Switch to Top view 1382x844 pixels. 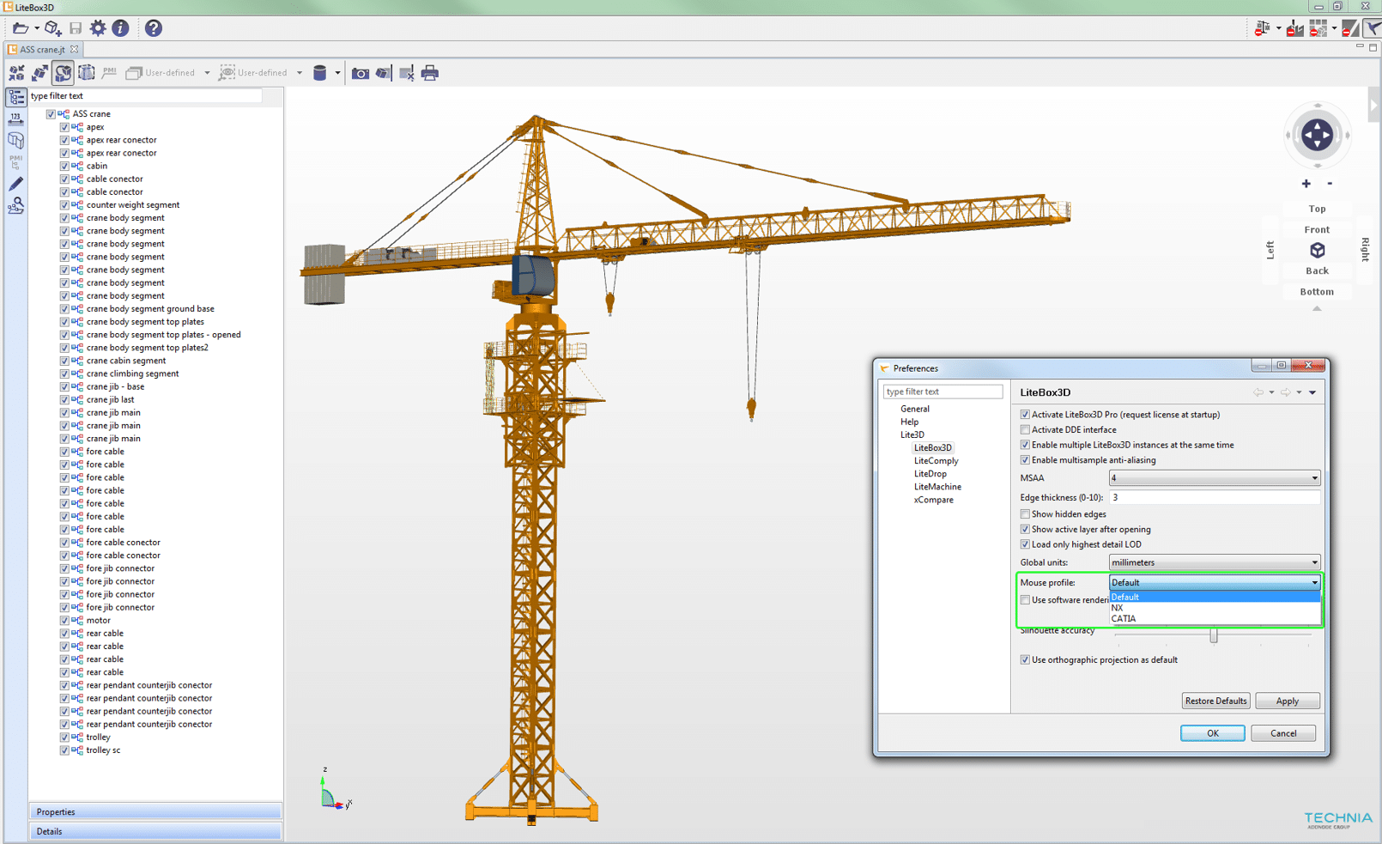click(1317, 209)
